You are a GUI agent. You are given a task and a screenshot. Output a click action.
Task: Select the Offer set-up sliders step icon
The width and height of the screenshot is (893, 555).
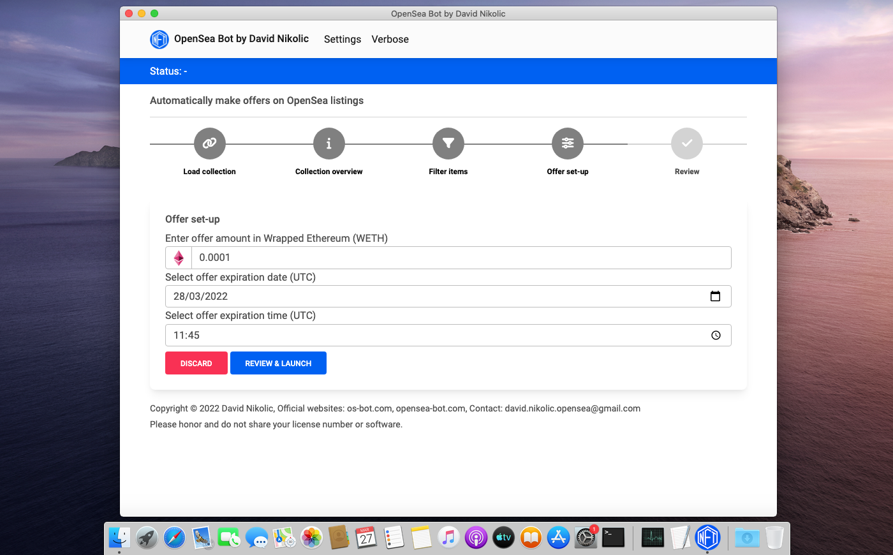click(x=568, y=144)
